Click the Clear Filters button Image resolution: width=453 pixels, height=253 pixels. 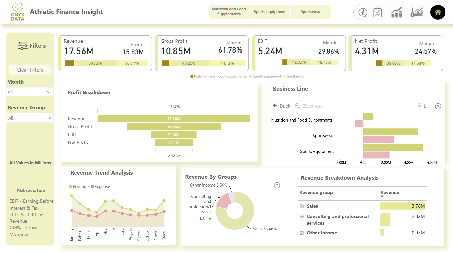click(x=30, y=70)
